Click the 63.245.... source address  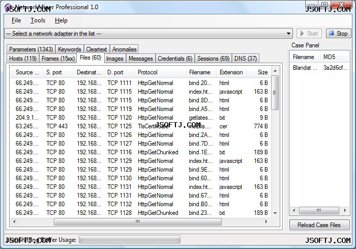27,126
